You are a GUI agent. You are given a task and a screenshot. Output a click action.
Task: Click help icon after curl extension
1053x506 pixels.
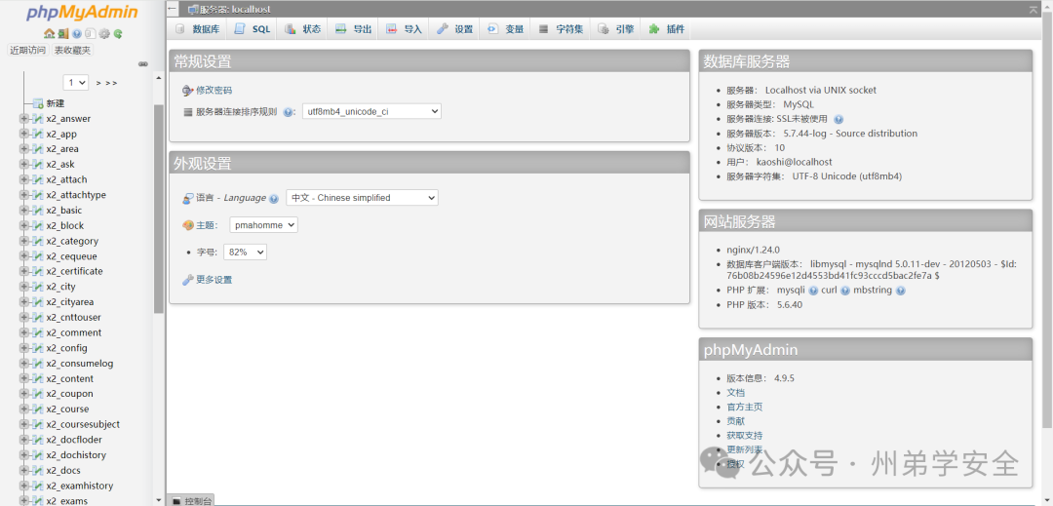[x=845, y=291]
